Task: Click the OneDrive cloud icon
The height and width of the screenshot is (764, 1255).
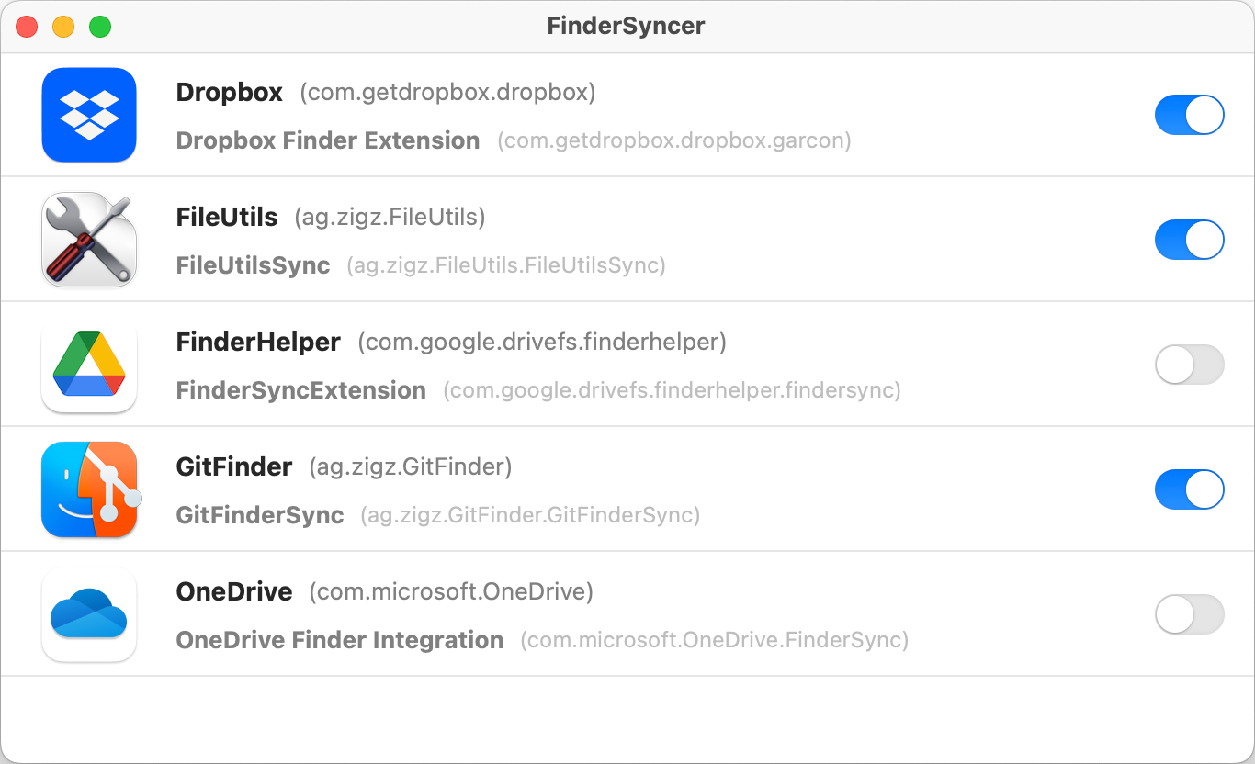Action: 89,614
